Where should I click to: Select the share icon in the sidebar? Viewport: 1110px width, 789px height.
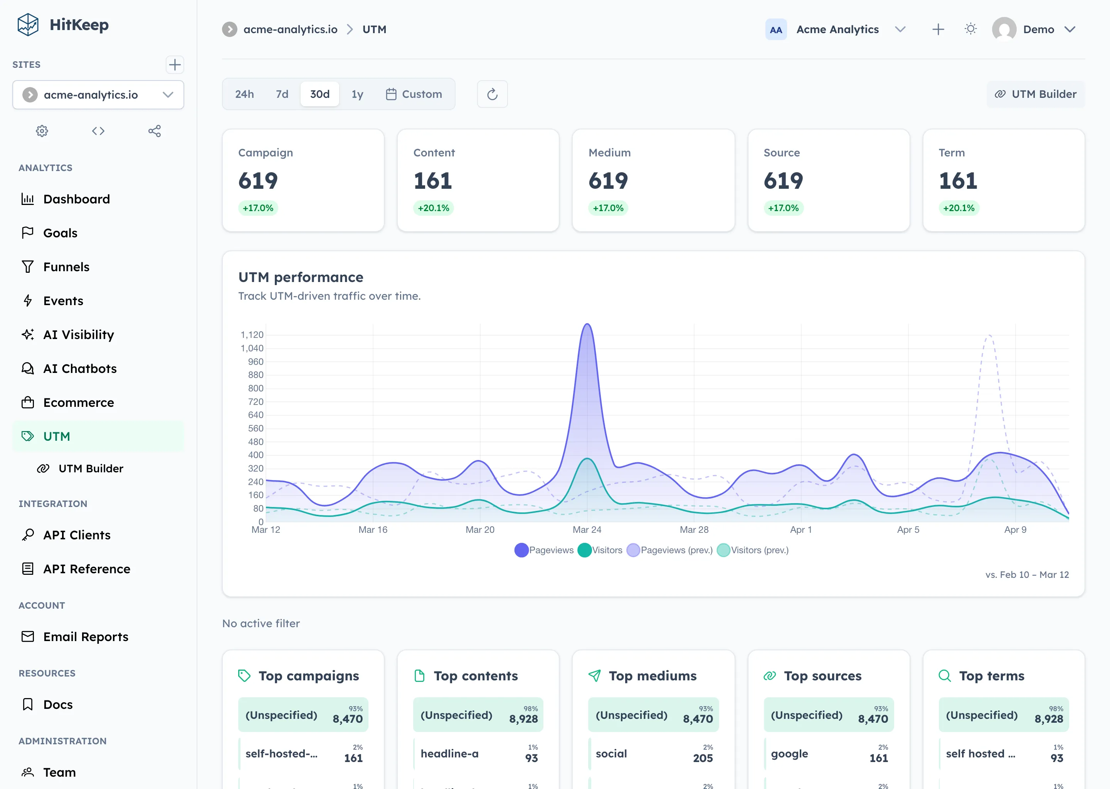pyautogui.click(x=155, y=131)
